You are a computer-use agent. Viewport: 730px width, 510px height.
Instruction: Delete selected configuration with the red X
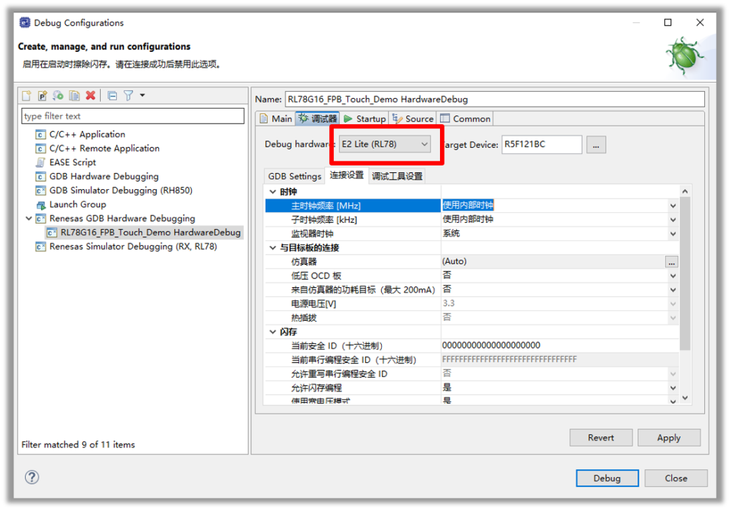(91, 96)
